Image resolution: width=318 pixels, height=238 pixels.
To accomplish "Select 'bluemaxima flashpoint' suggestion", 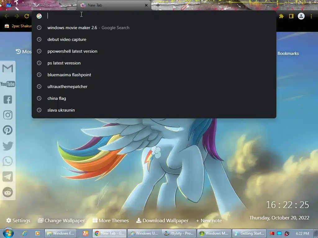I will point(154,75).
